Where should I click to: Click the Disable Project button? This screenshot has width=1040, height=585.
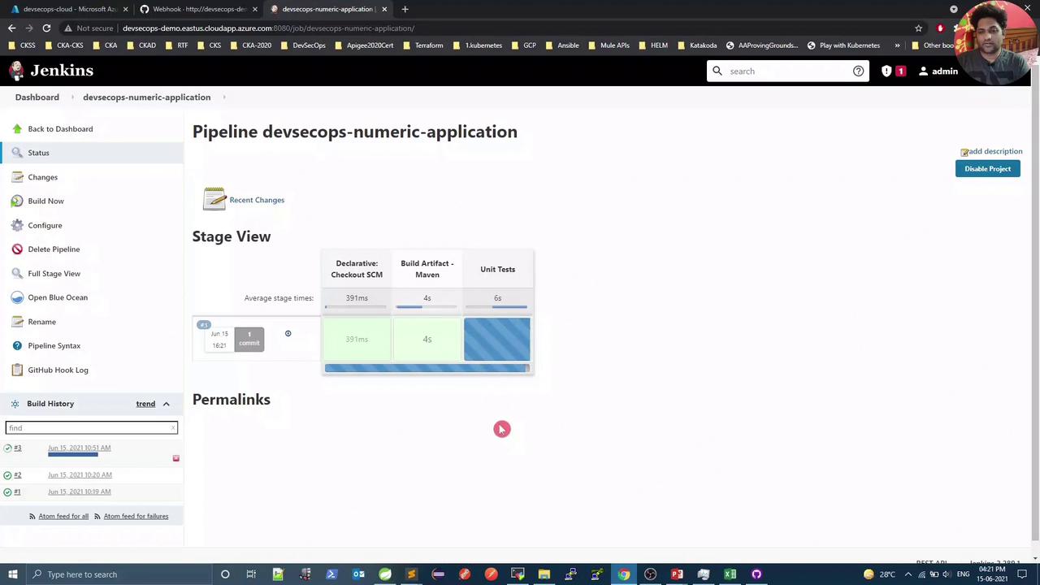click(x=987, y=169)
